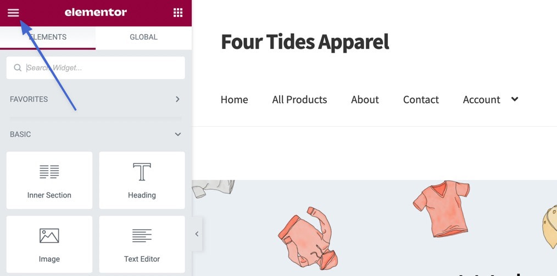Image resolution: width=557 pixels, height=276 pixels.
Task: Open the All Products link
Action: pyautogui.click(x=299, y=100)
